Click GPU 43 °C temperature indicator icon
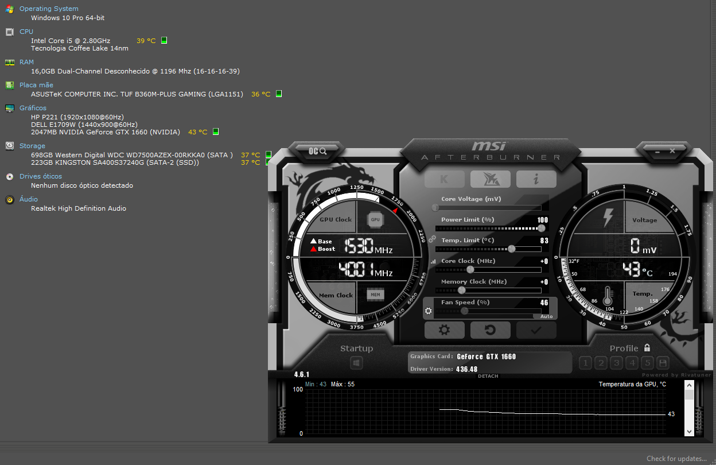Viewport: 716px width, 465px height. click(x=216, y=131)
